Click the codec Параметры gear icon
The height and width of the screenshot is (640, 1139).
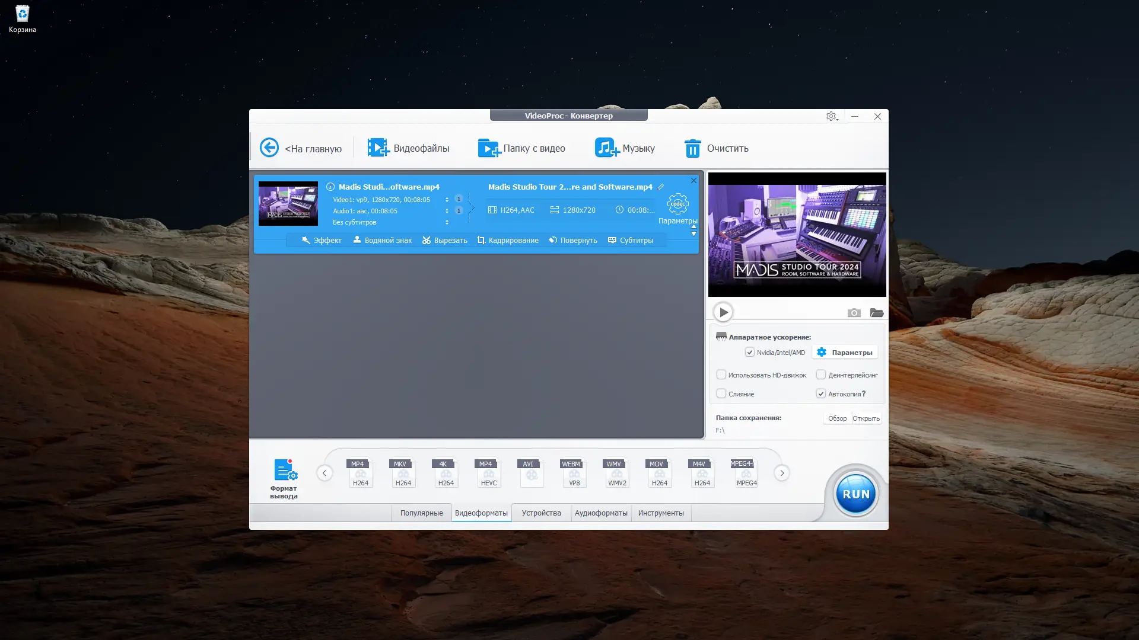pyautogui.click(x=677, y=204)
